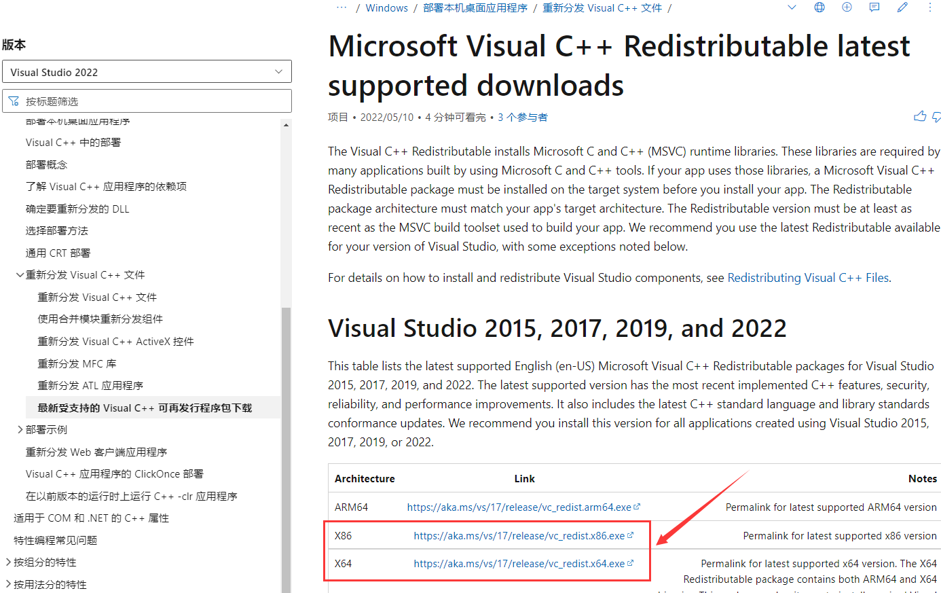Click the thumbs up rating icon
The width and height of the screenshot is (941, 593).
coord(920,117)
